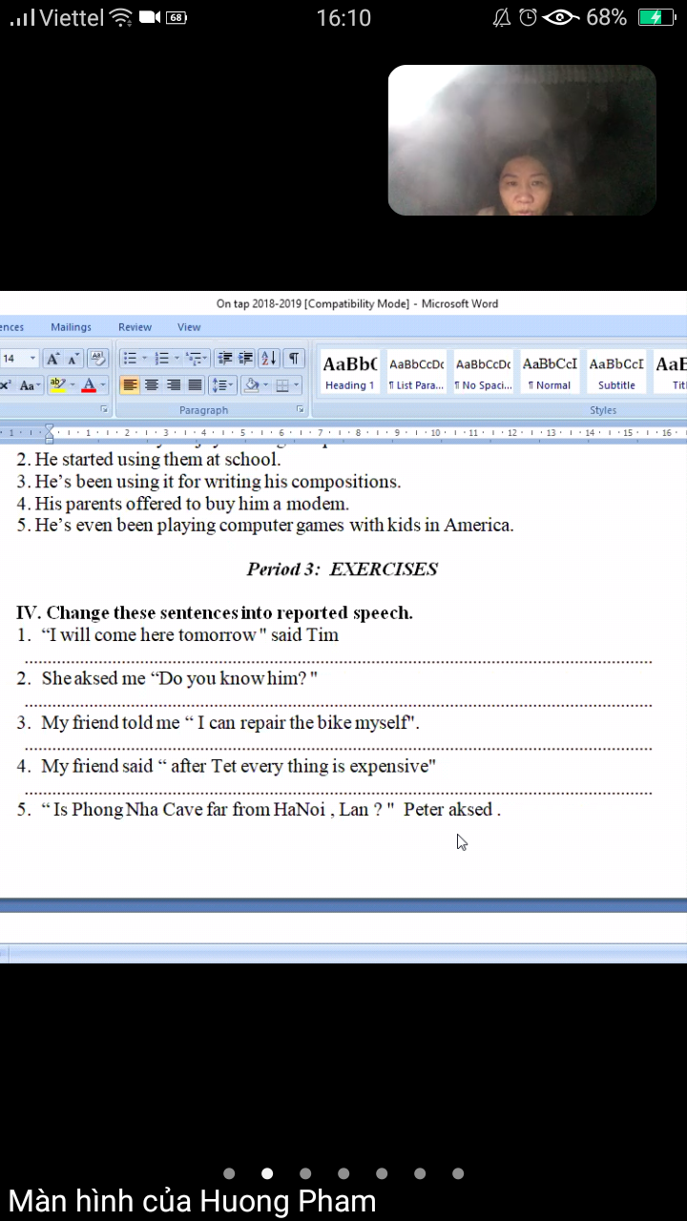Screen dimensions: 687x1221
Task: Click the Grow Font icon
Action: point(53,359)
